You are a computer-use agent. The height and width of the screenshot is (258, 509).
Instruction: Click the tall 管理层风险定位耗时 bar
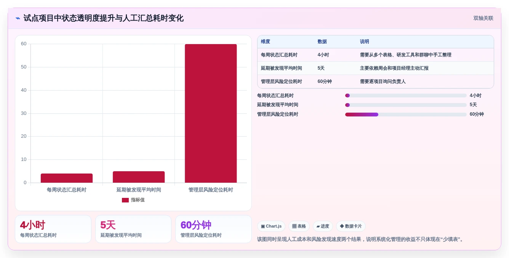[211, 113]
